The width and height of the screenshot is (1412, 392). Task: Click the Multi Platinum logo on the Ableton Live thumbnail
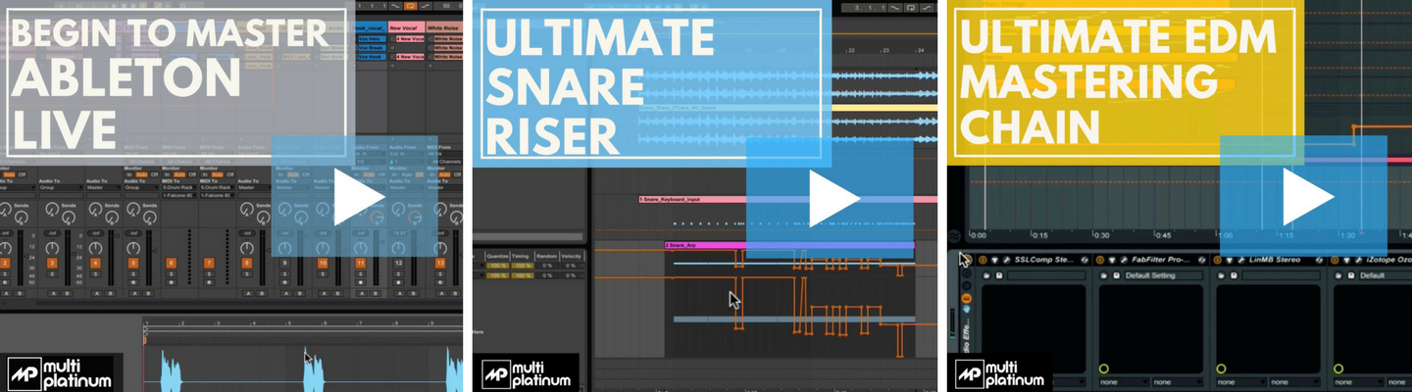tap(61, 373)
